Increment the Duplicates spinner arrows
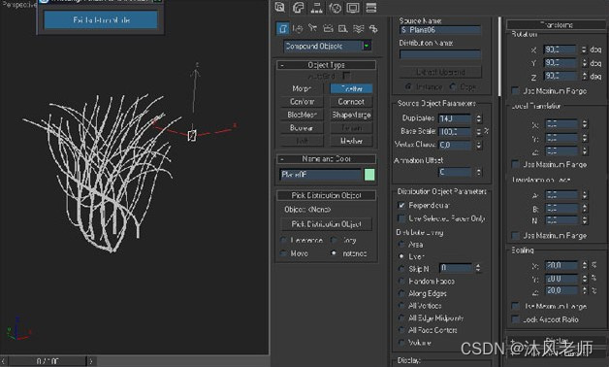 pos(478,118)
